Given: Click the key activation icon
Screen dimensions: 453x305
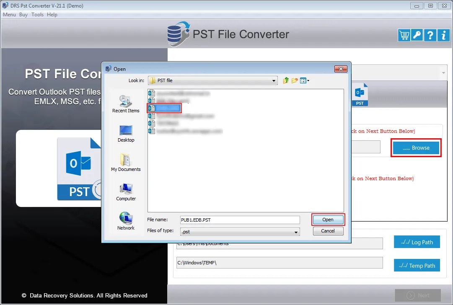Looking at the screenshot, I should (417, 36).
